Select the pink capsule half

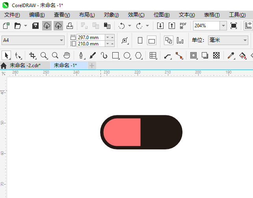click(x=122, y=132)
